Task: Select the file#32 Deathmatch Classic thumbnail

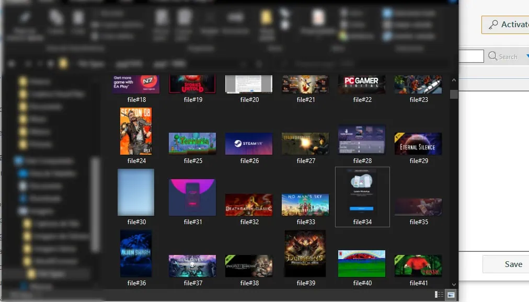Action: [249, 205]
